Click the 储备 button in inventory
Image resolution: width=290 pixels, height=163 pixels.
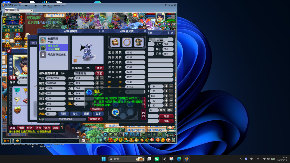(13, 78)
